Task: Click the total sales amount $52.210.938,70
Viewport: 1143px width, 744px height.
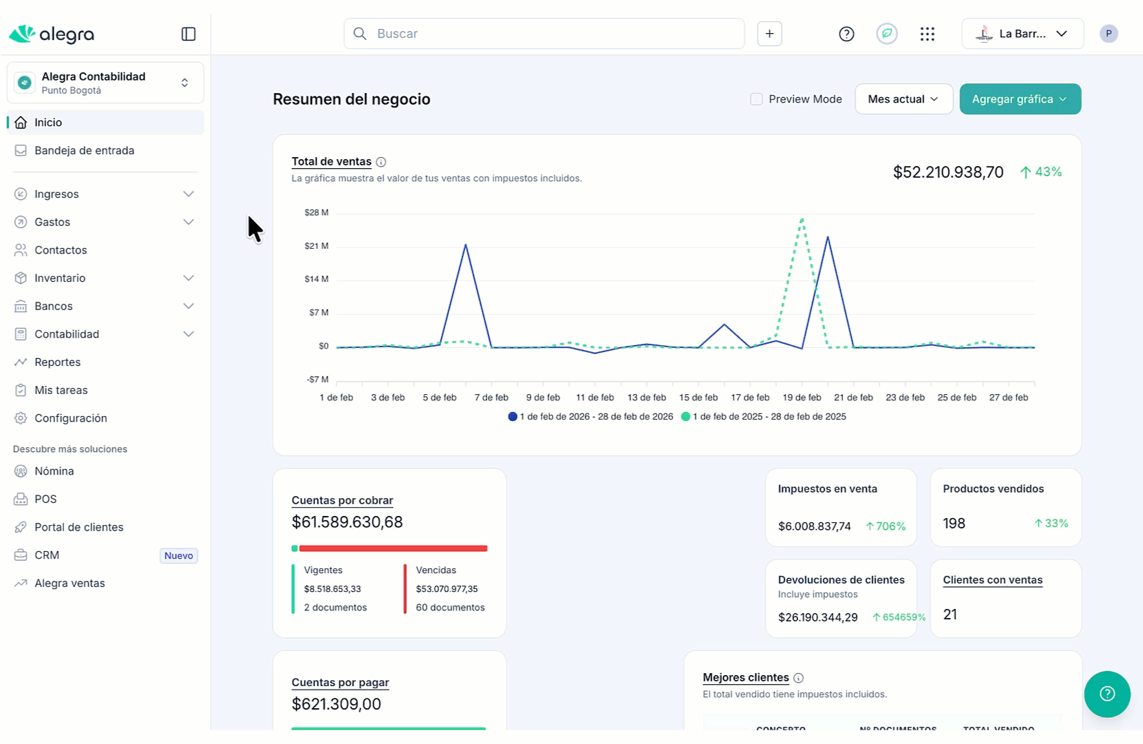Action: [x=948, y=172]
